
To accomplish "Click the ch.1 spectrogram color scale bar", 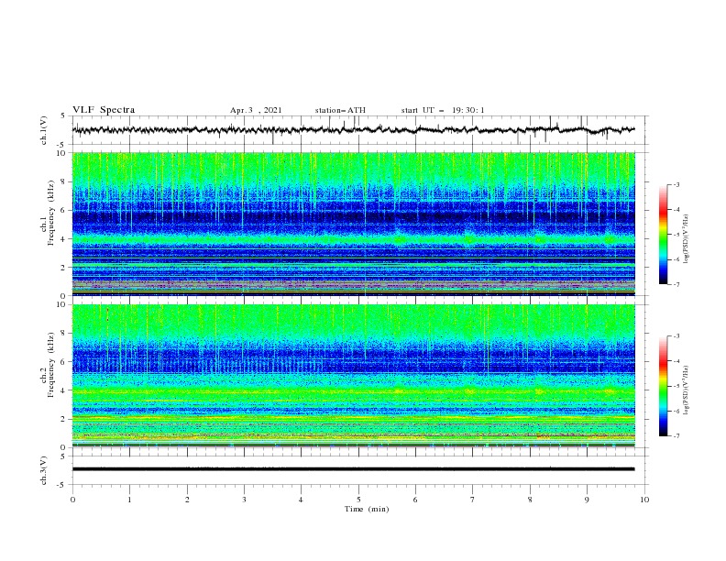I will 663,235.
